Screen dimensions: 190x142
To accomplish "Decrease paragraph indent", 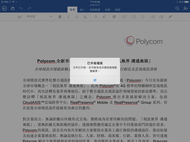I will coord(152,17).
